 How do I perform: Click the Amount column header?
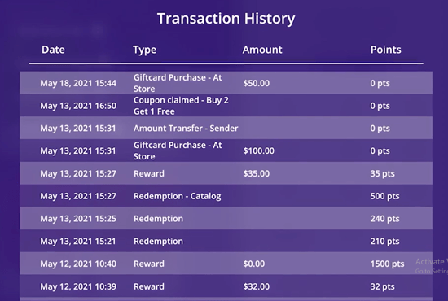[262, 50]
